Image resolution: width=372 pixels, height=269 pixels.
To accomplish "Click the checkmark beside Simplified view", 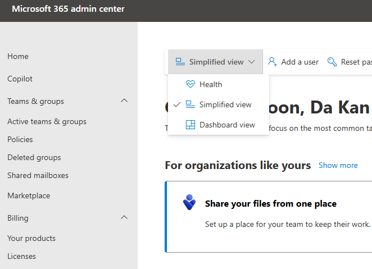I will [177, 104].
